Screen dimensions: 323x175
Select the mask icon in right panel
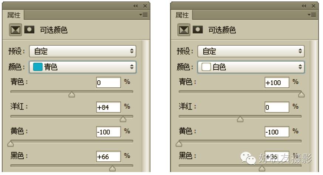pyautogui.click(x=198, y=29)
